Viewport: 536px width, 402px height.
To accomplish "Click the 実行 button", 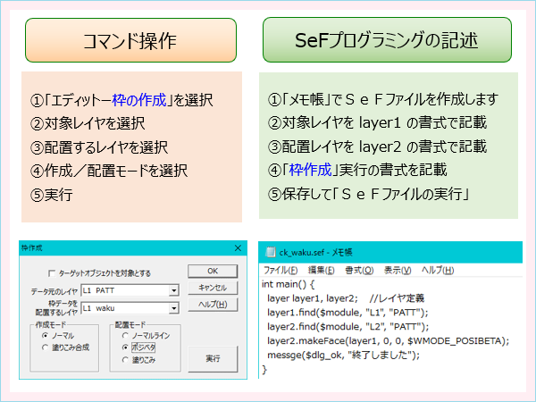I will pos(213,357).
